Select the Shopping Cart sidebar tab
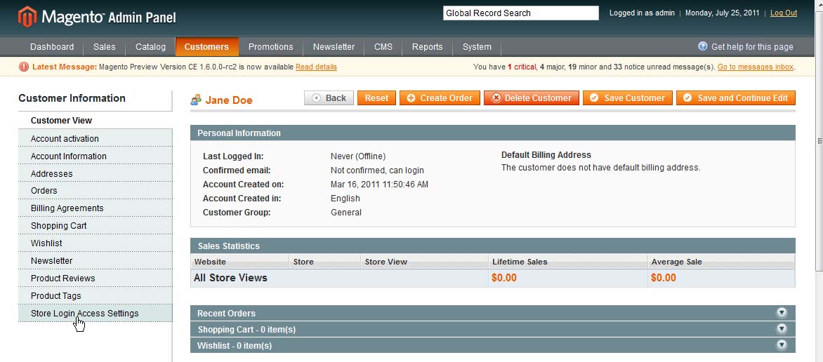The width and height of the screenshot is (823, 362). [95, 226]
